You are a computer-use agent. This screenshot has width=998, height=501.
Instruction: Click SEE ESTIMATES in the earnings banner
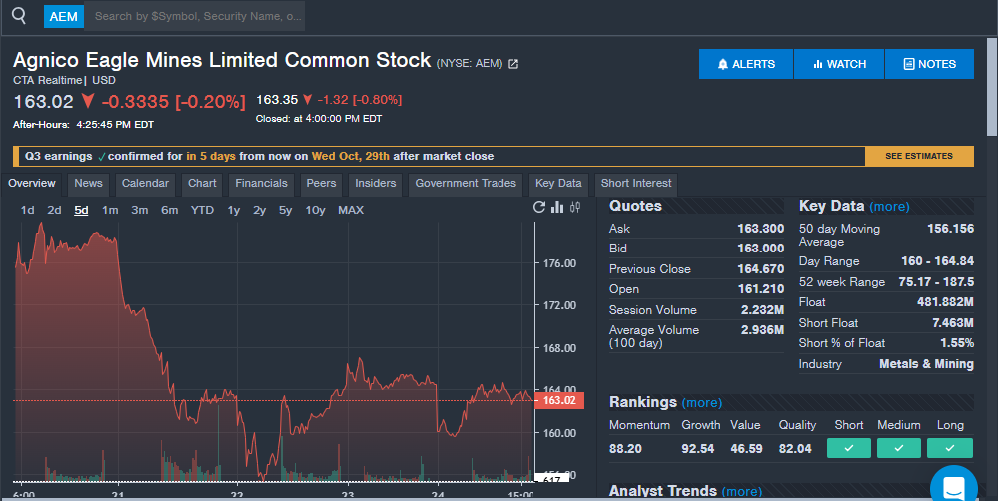click(919, 156)
